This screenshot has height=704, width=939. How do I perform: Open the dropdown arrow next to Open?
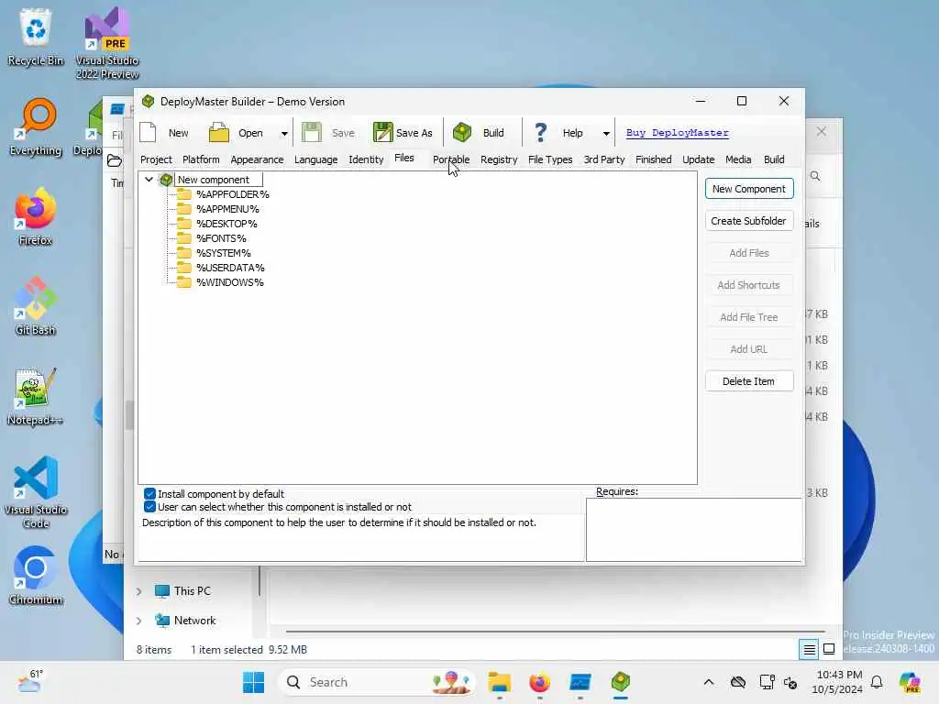tap(284, 134)
